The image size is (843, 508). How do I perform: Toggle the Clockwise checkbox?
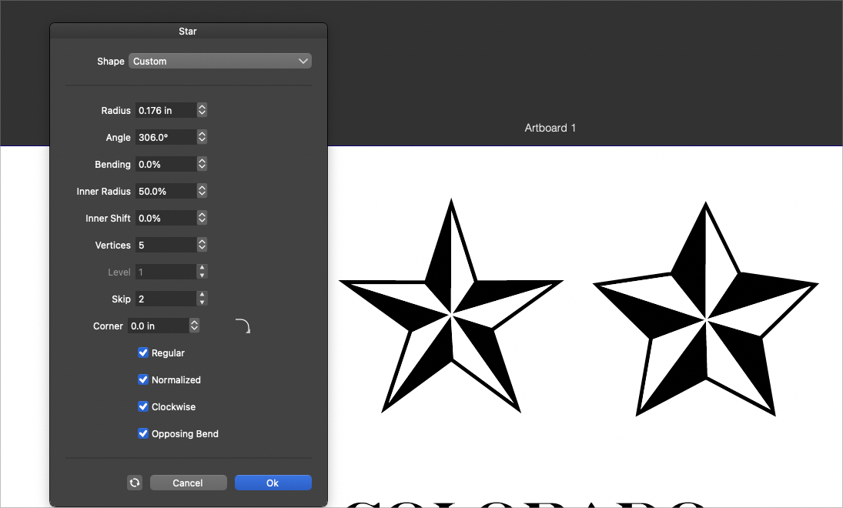143,407
